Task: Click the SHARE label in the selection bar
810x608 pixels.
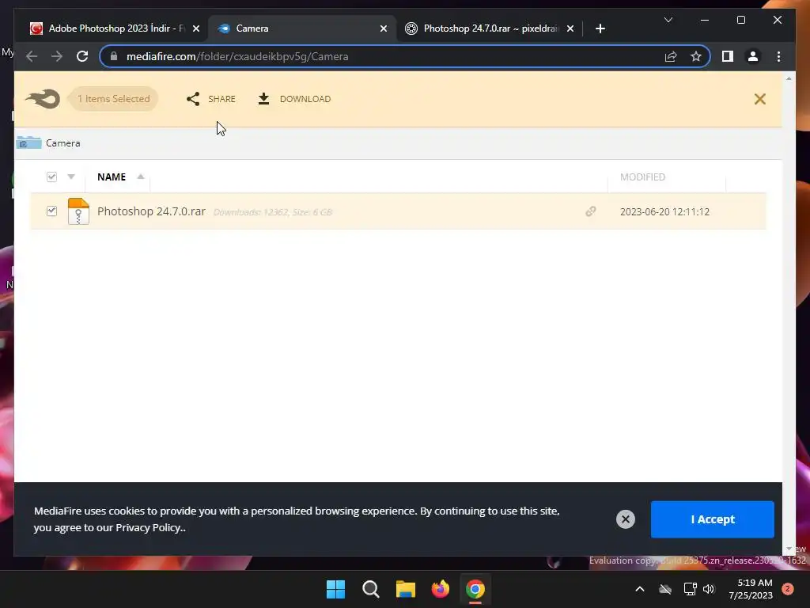Action: click(221, 99)
